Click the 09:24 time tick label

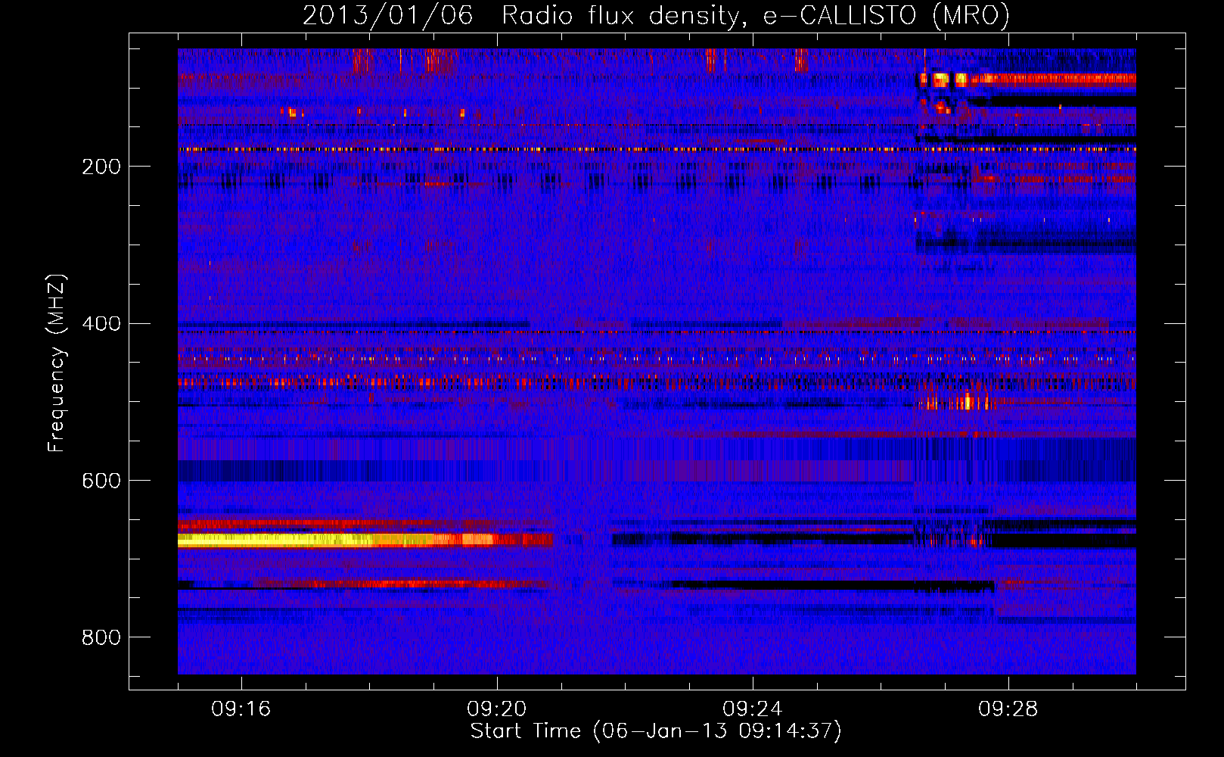[x=753, y=709]
